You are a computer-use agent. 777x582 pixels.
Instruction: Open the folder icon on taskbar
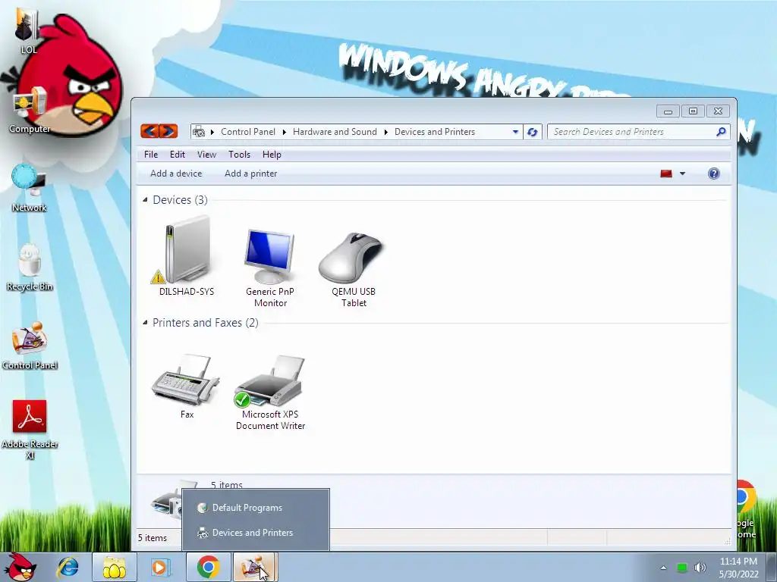[115, 567]
